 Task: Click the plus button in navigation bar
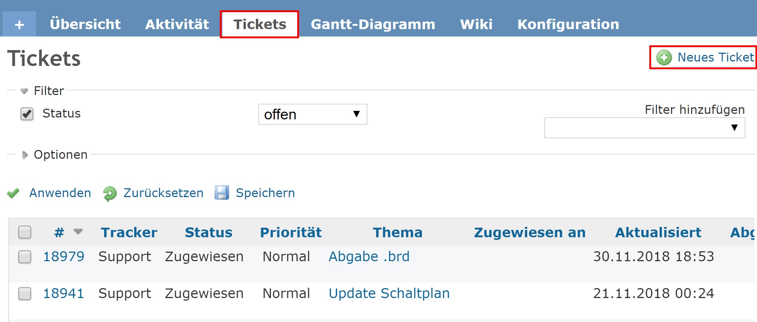[x=19, y=24]
